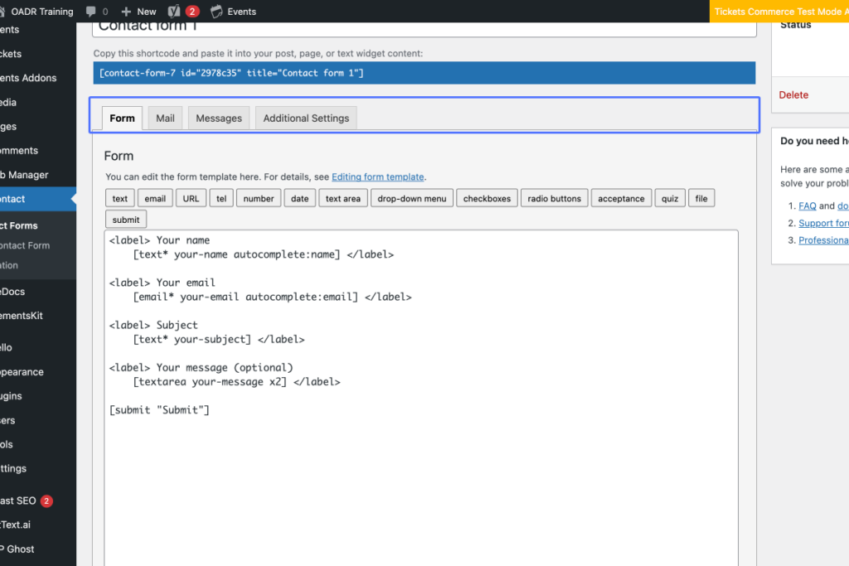Image resolution: width=849 pixels, height=566 pixels.
Task: Insert an email field tag
Action: pyautogui.click(x=155, y=199)
